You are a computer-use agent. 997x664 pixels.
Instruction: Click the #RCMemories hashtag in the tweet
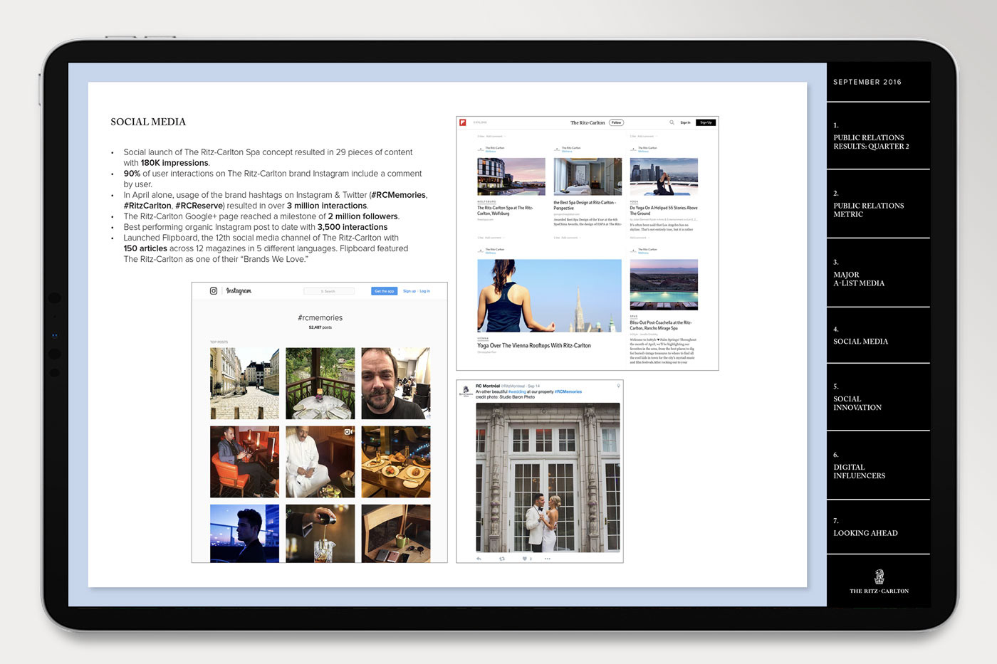(568, 391)
